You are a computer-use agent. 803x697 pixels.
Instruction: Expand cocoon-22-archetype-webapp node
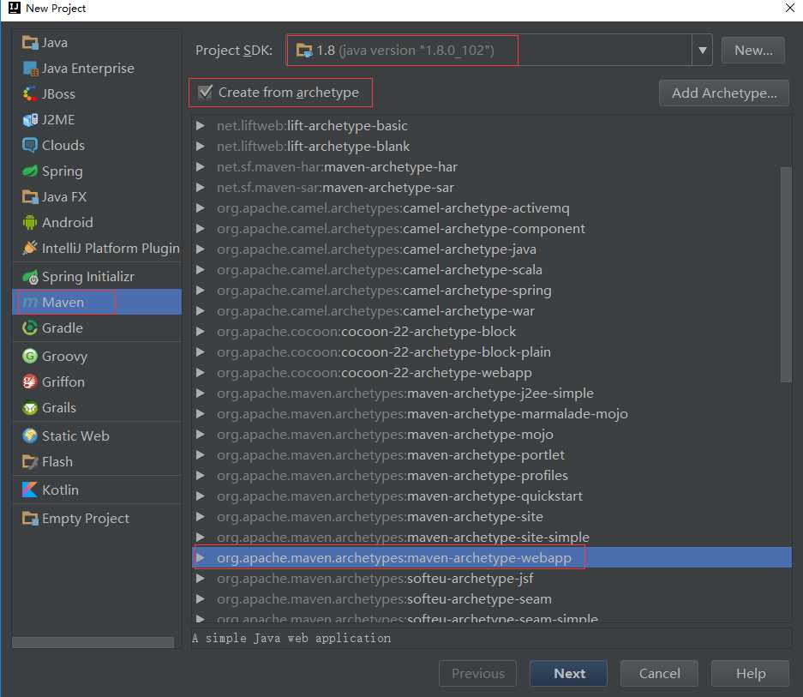201,373
